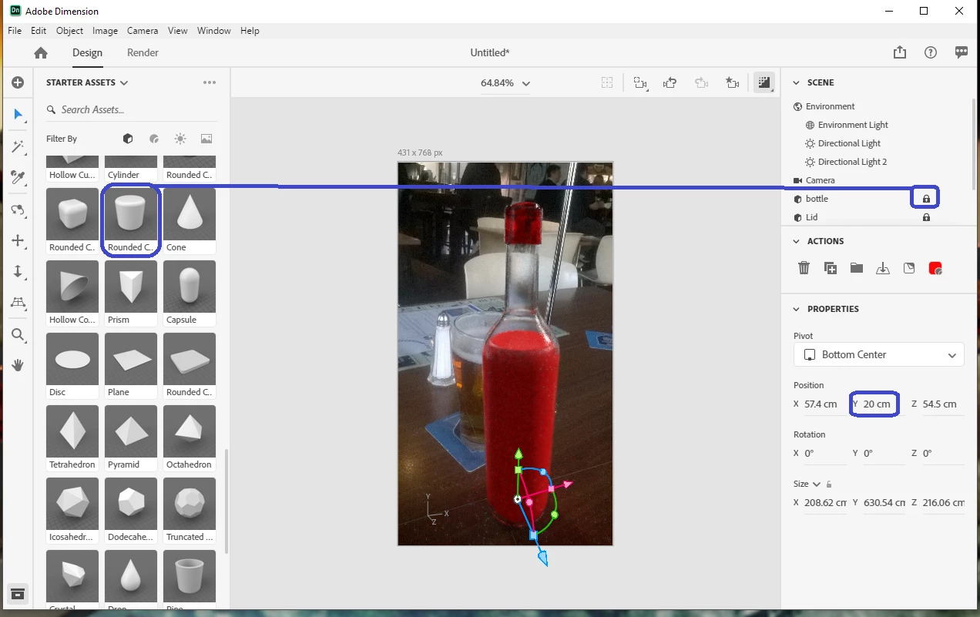Toggle the Render Preview icon
Image resolution: width=980 pixels, height=617 pixels.
point(764,82)
